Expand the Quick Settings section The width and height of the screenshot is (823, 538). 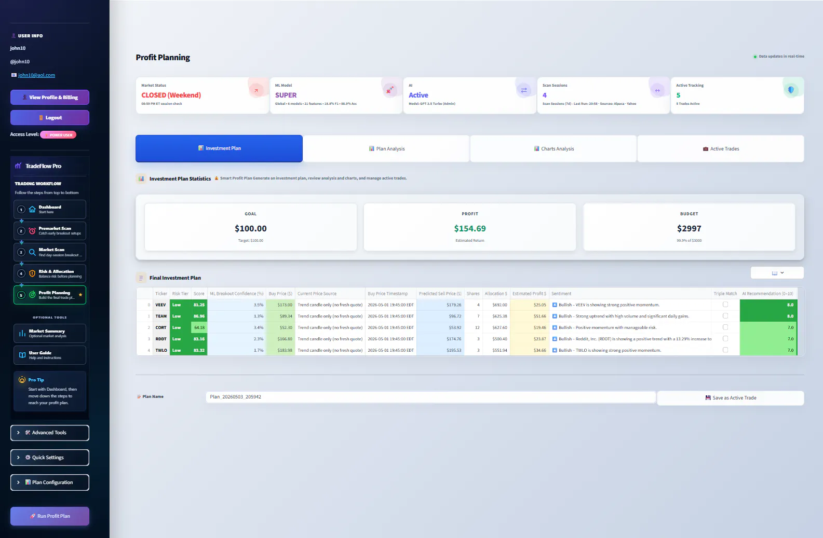tap(50, 458)
